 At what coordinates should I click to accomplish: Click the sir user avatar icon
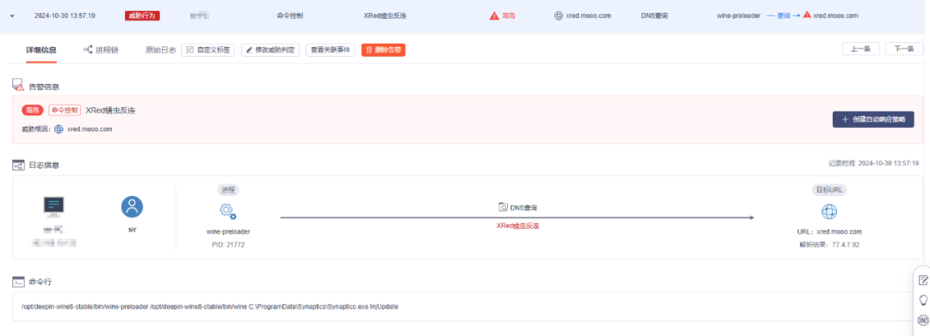pos(133,206)
